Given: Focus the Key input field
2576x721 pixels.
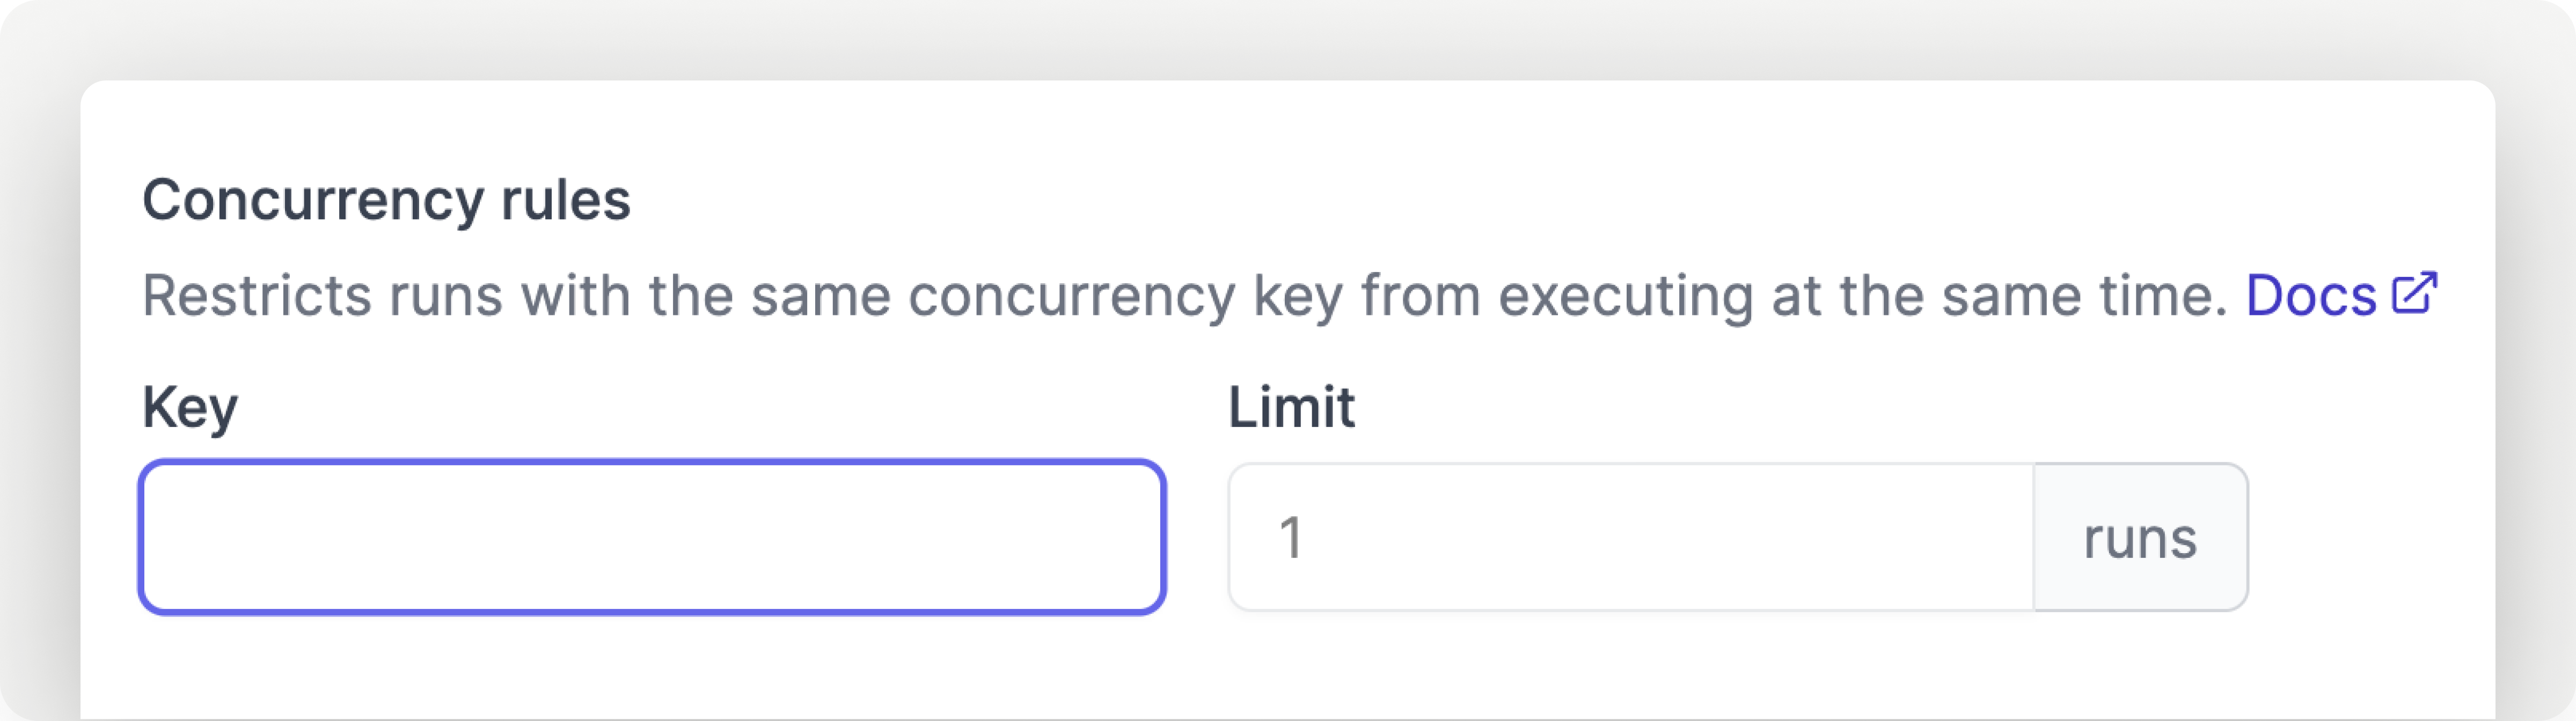Looking at the screenshot, I should (653, 537).
